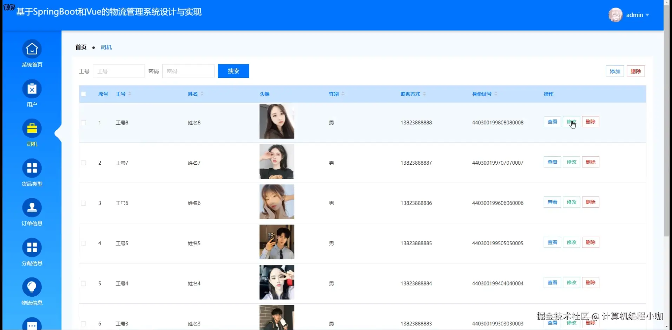This screenshot has width=672, height=330.
Task: Open the avatar photo of 姓名4
Action: click(277, 282)
